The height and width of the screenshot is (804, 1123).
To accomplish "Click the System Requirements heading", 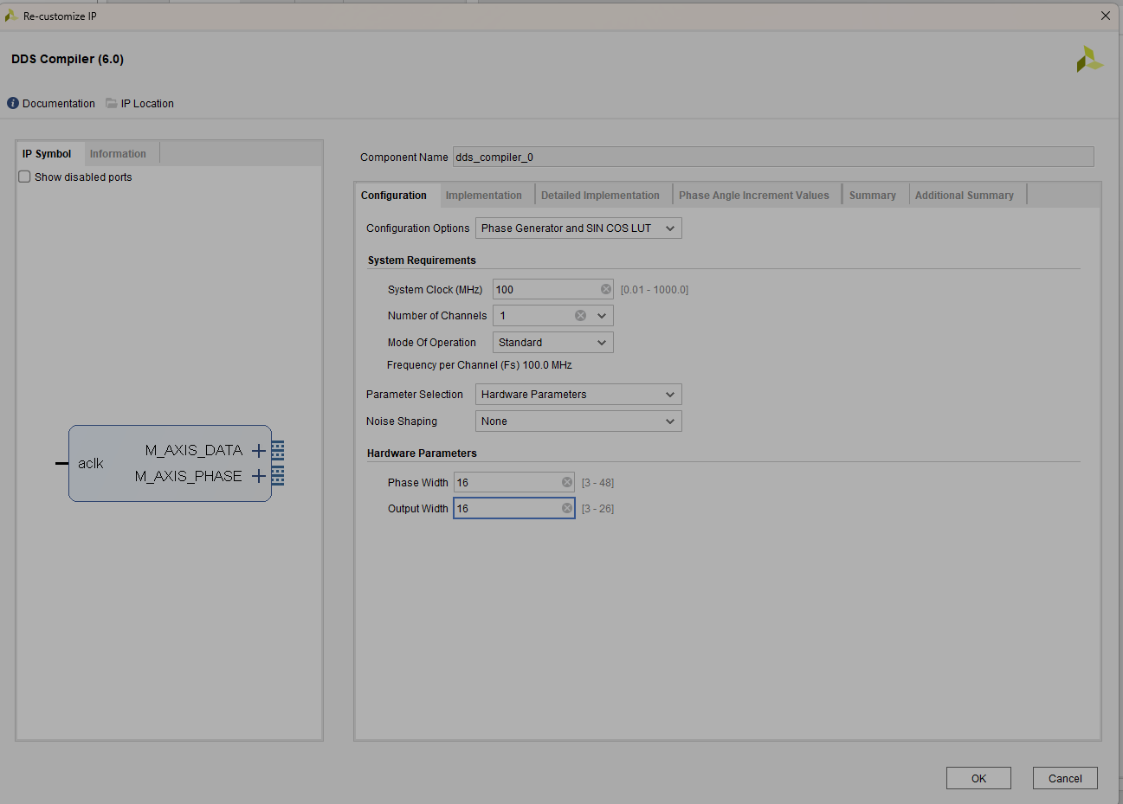I will [x=422, y=260].
